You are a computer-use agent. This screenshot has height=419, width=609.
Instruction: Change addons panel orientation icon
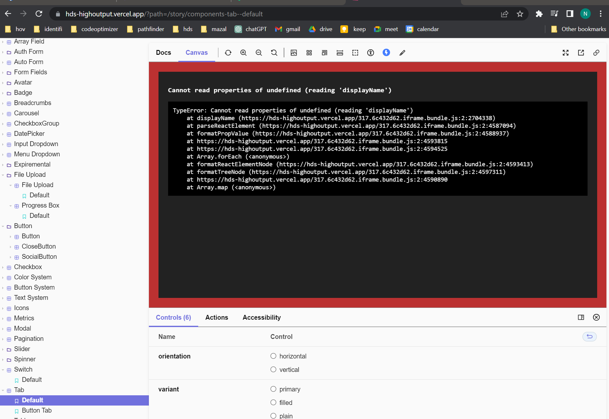[x=581, y=317]
